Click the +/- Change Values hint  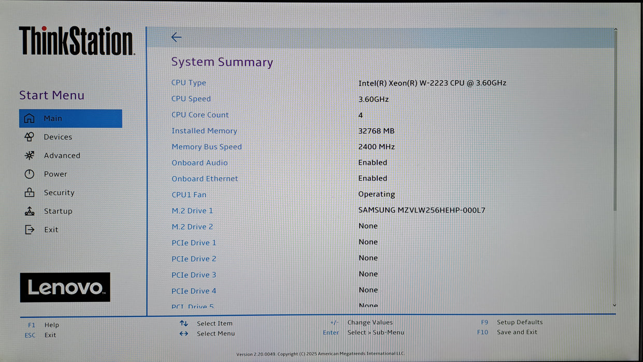coord(361,323)
